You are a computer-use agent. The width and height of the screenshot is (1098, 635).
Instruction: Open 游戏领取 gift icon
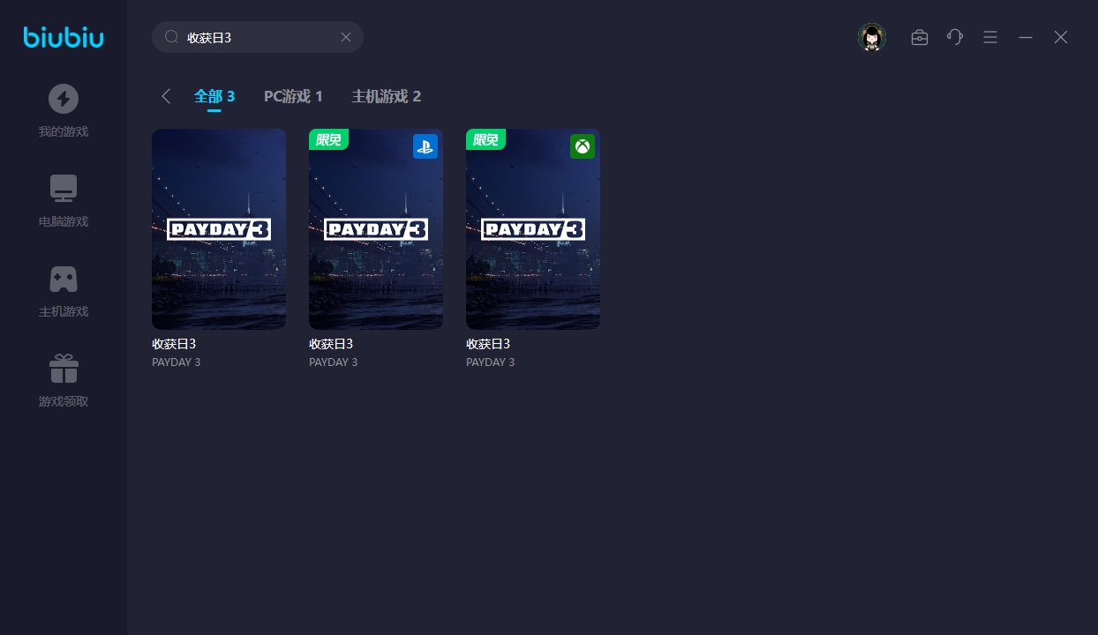(64, 368)
